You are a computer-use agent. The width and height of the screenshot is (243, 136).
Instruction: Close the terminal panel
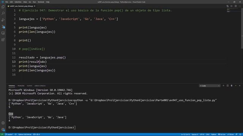point(240,86)
